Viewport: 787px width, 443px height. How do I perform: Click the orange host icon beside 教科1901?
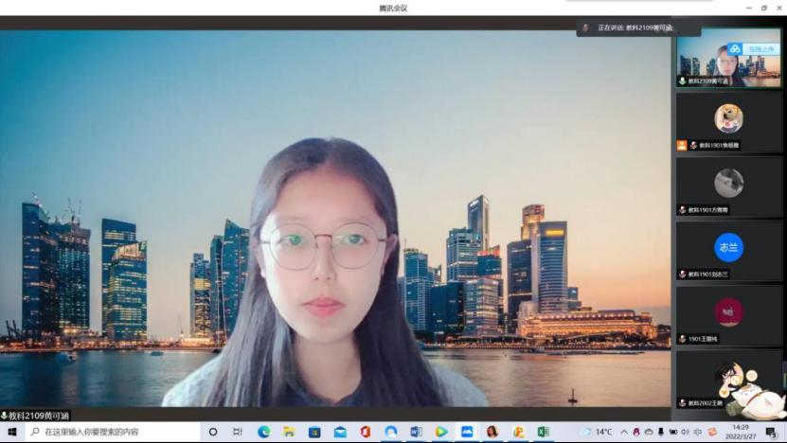click(x=682, y=145)
